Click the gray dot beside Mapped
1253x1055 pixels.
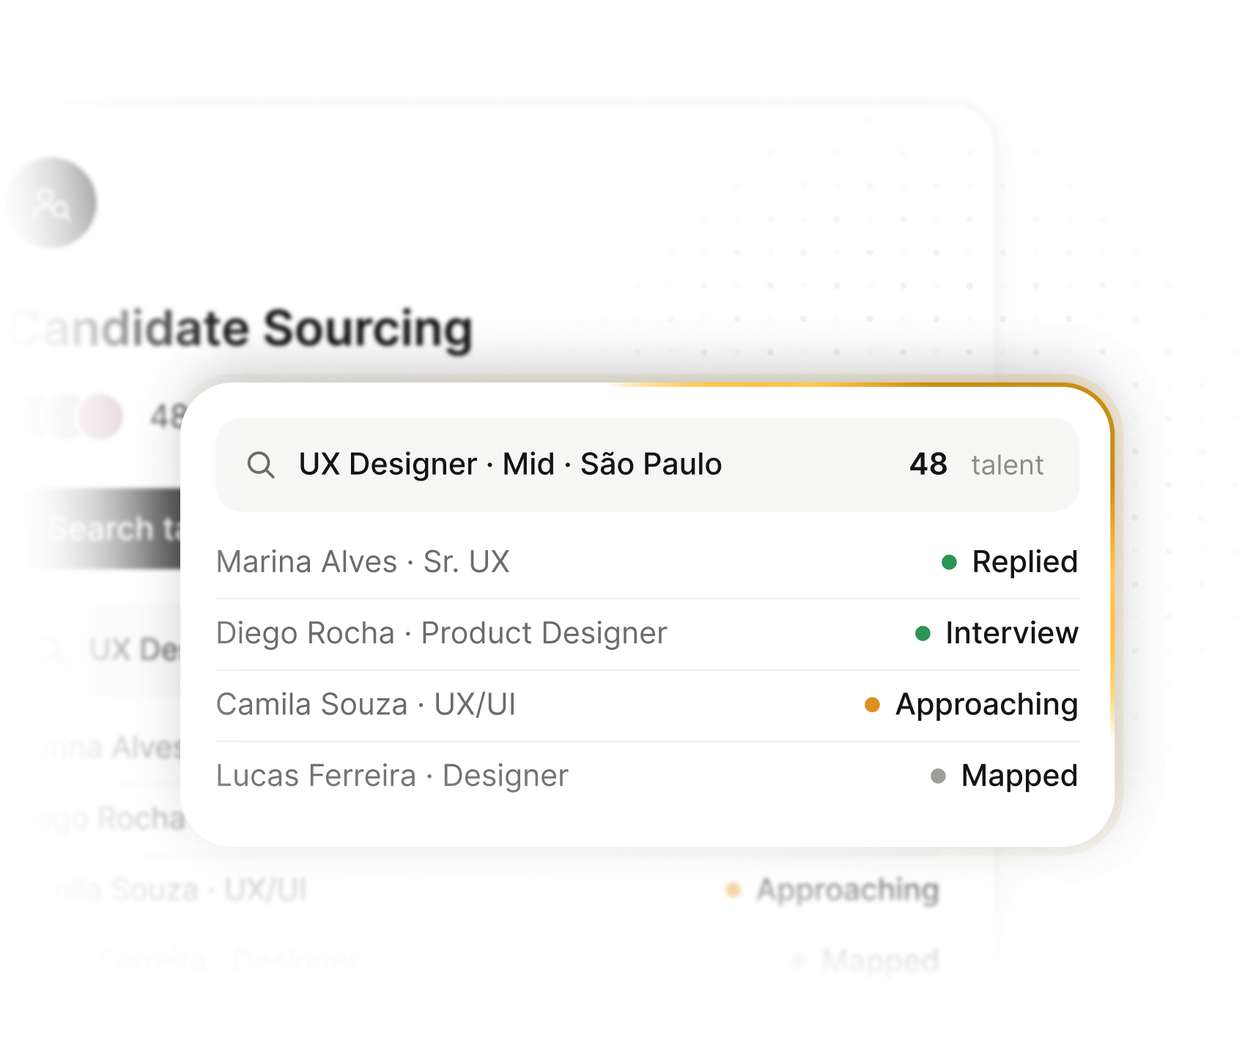(x=938, y=776)
